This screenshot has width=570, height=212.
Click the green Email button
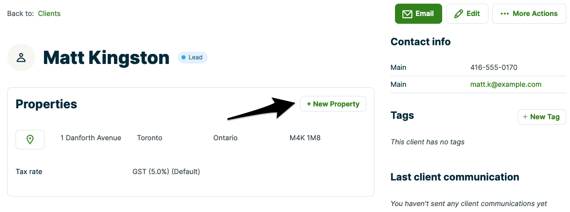418,14
